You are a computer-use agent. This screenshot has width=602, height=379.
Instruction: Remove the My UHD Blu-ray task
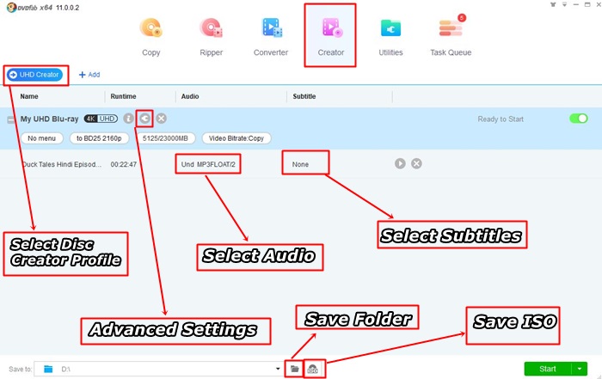(x=162, y=119)
